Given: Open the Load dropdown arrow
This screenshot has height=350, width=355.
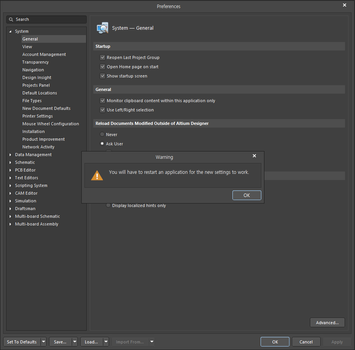Looking at the screenshot, I should 106,342.
